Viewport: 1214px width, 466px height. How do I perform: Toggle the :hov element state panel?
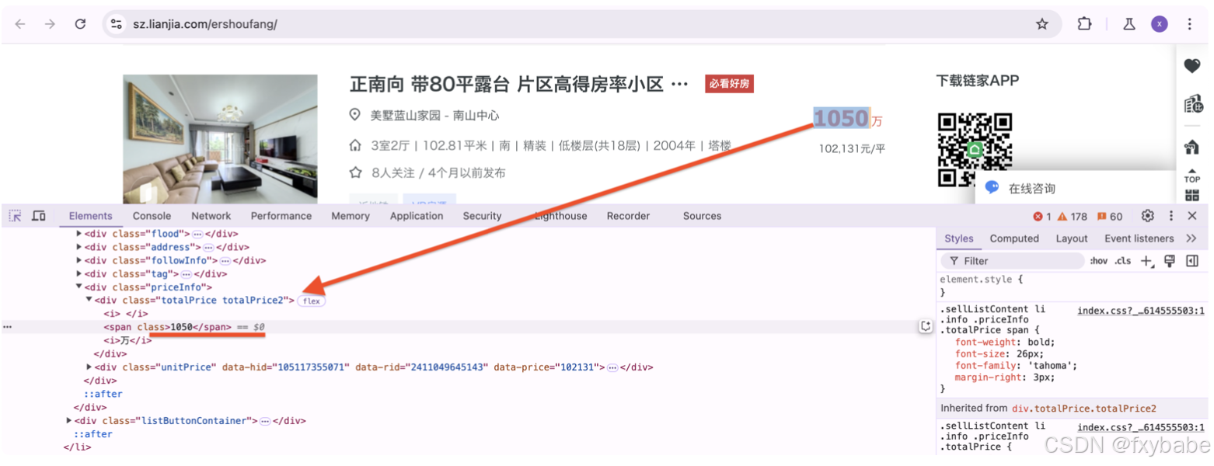tap(1098, 261)
